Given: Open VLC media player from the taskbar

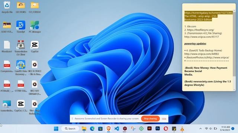Looking at the screenshot, I should tap(182, 129).
